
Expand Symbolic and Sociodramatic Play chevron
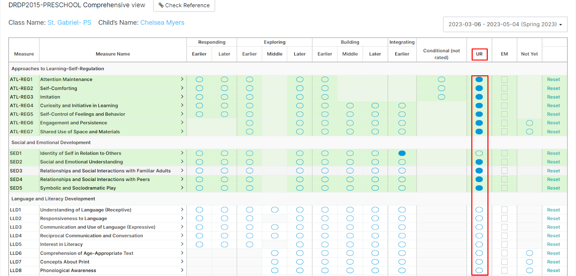tap(182, 188)
